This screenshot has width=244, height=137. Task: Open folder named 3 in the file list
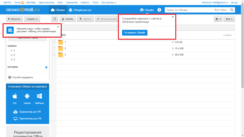[x=65, y=55]
